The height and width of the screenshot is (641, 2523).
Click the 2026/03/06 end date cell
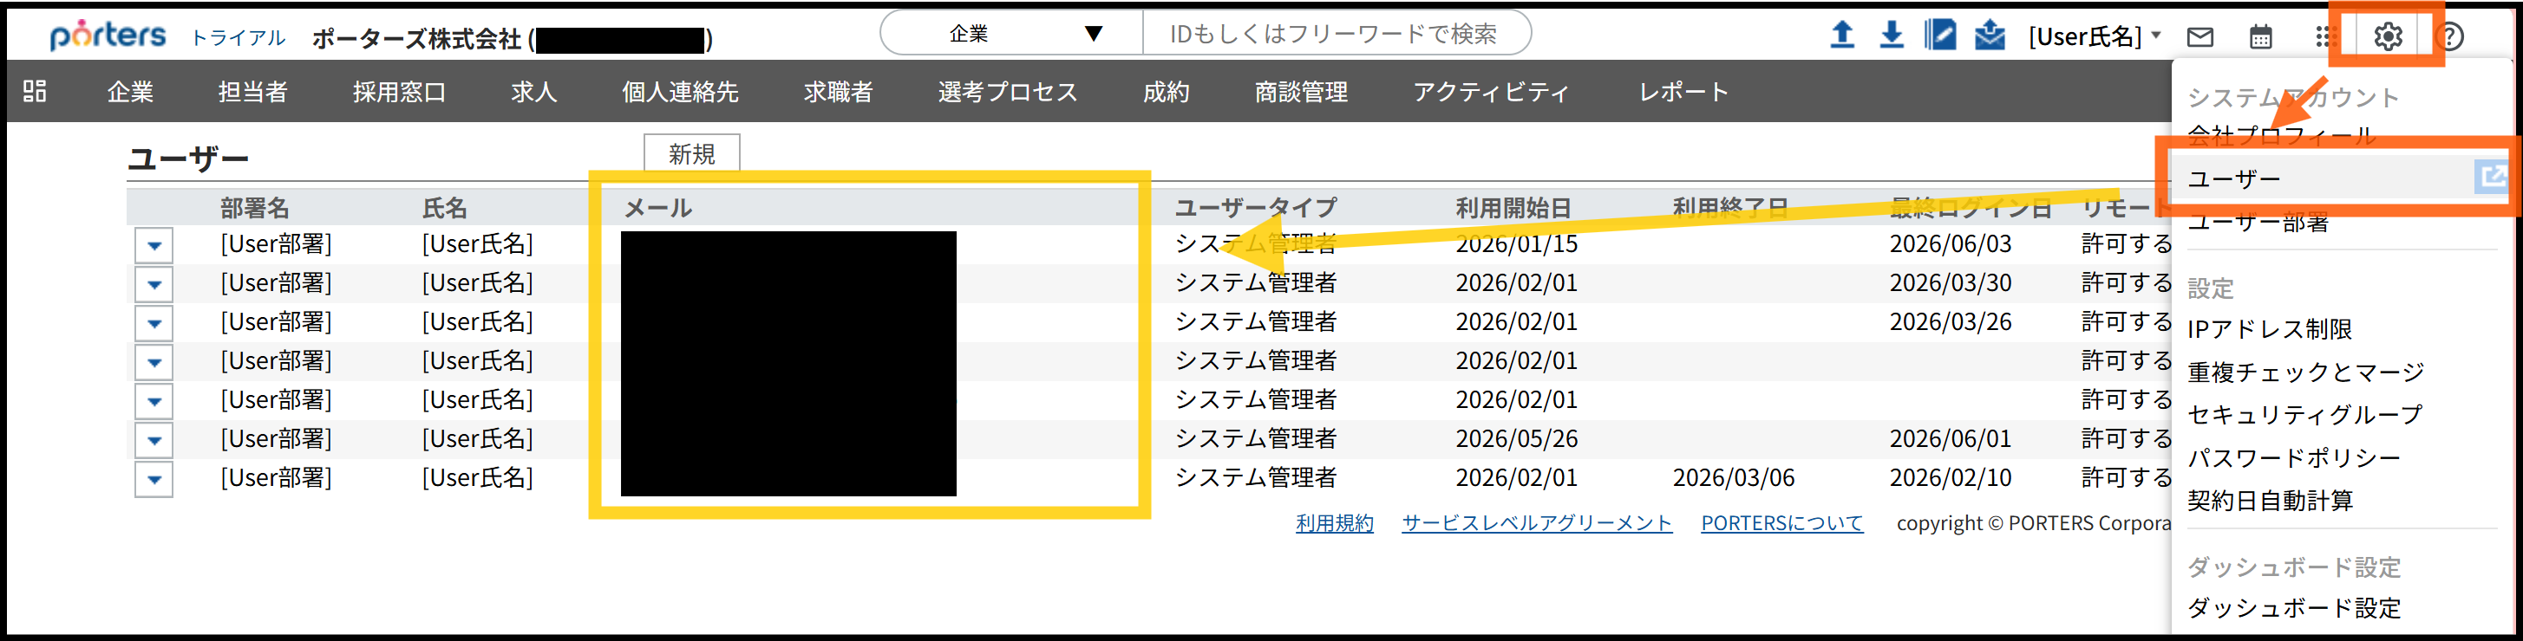1734,477
